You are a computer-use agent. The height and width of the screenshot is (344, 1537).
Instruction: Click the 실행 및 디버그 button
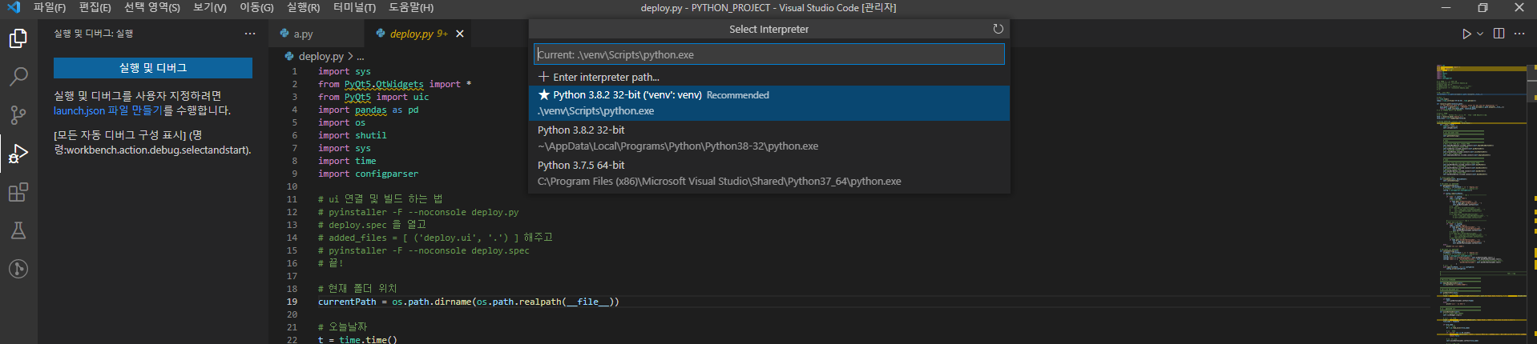point(153,68)
